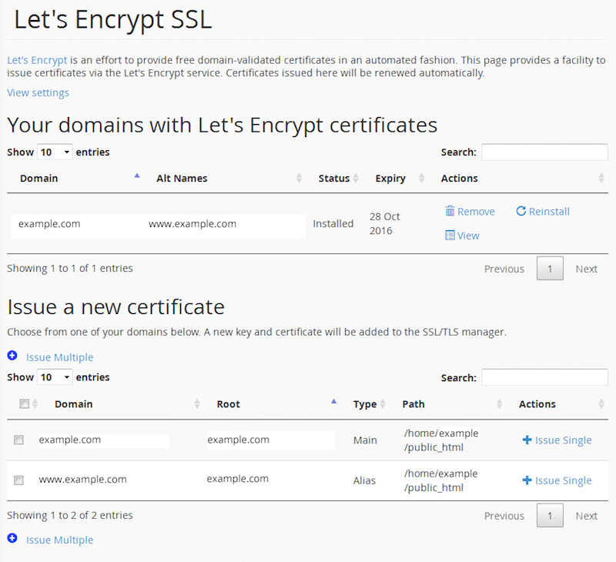Check the select-all checkbox in table header
Viewport: 616px width, 562px height.
(x=24, y=404)
